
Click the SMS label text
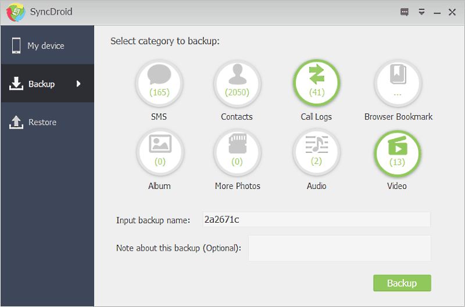[x=159, y=116]
